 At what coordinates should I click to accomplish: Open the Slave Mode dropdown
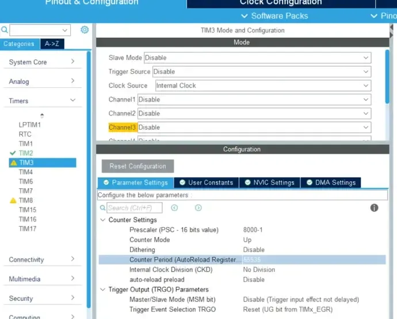coord(257,58)
